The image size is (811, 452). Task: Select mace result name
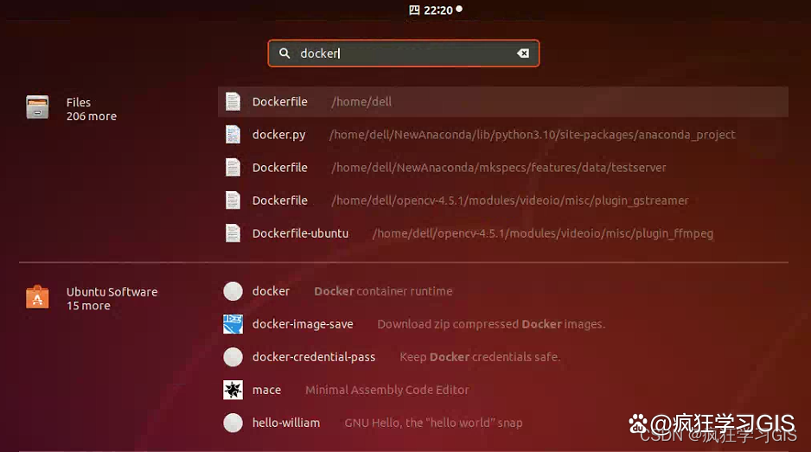coord(266,391)
